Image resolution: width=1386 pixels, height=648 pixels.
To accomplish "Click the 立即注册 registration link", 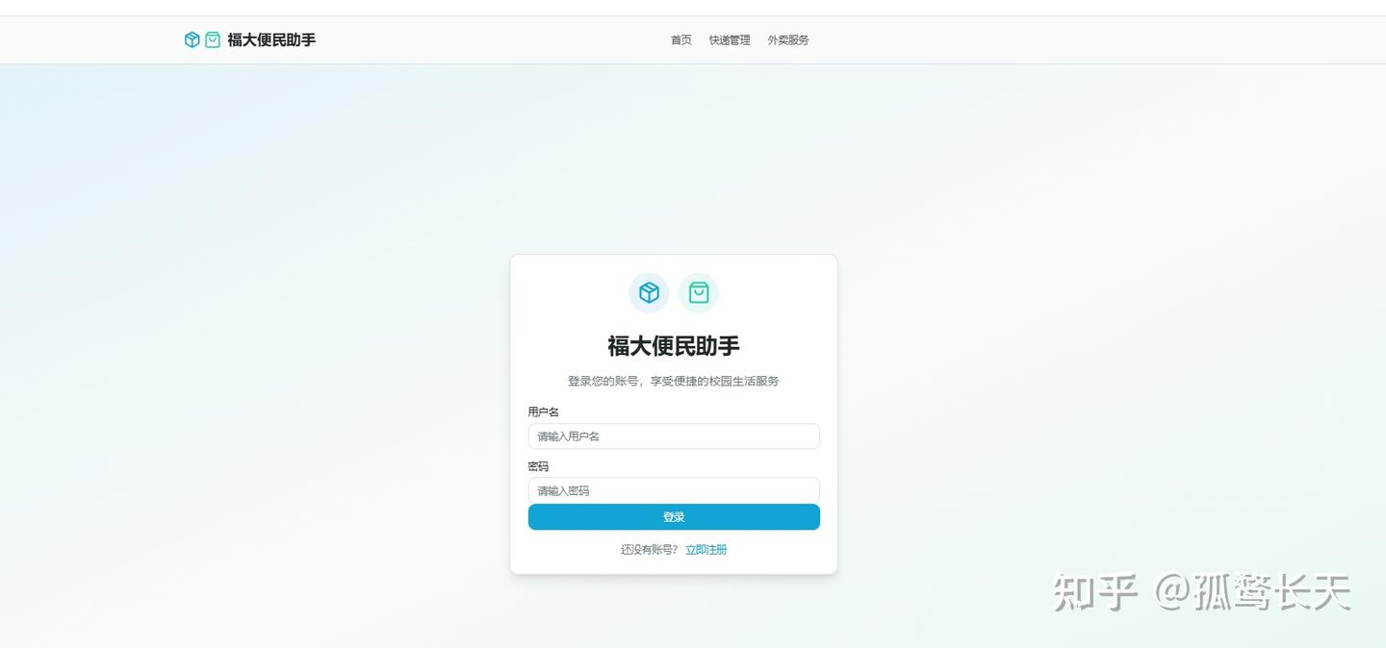I will coord(706,549).
